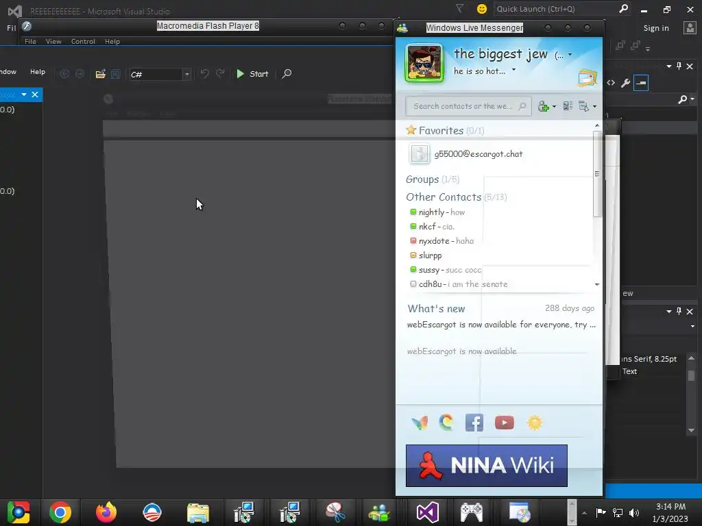Click the MSN butterfly icon in Messenger
The width and height of the screenshot is (702, 526).
[420, 423]
